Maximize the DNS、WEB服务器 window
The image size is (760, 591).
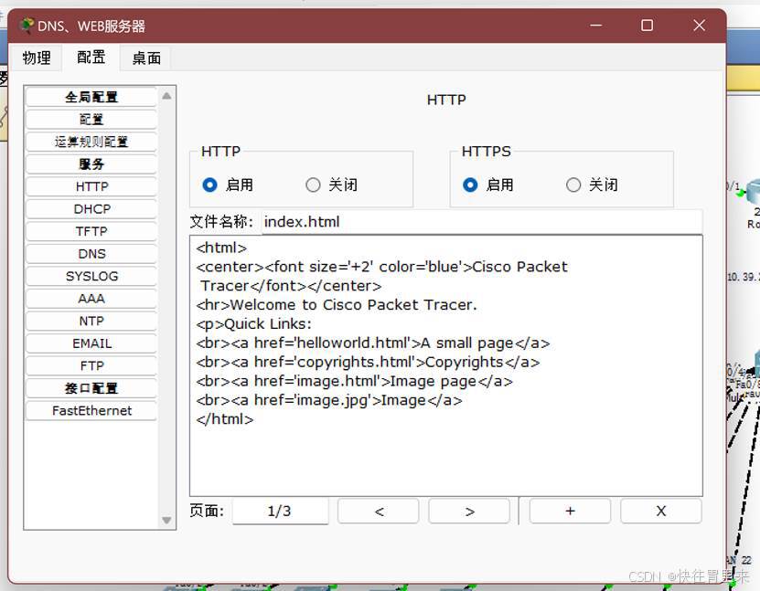[x=648, y=26]
